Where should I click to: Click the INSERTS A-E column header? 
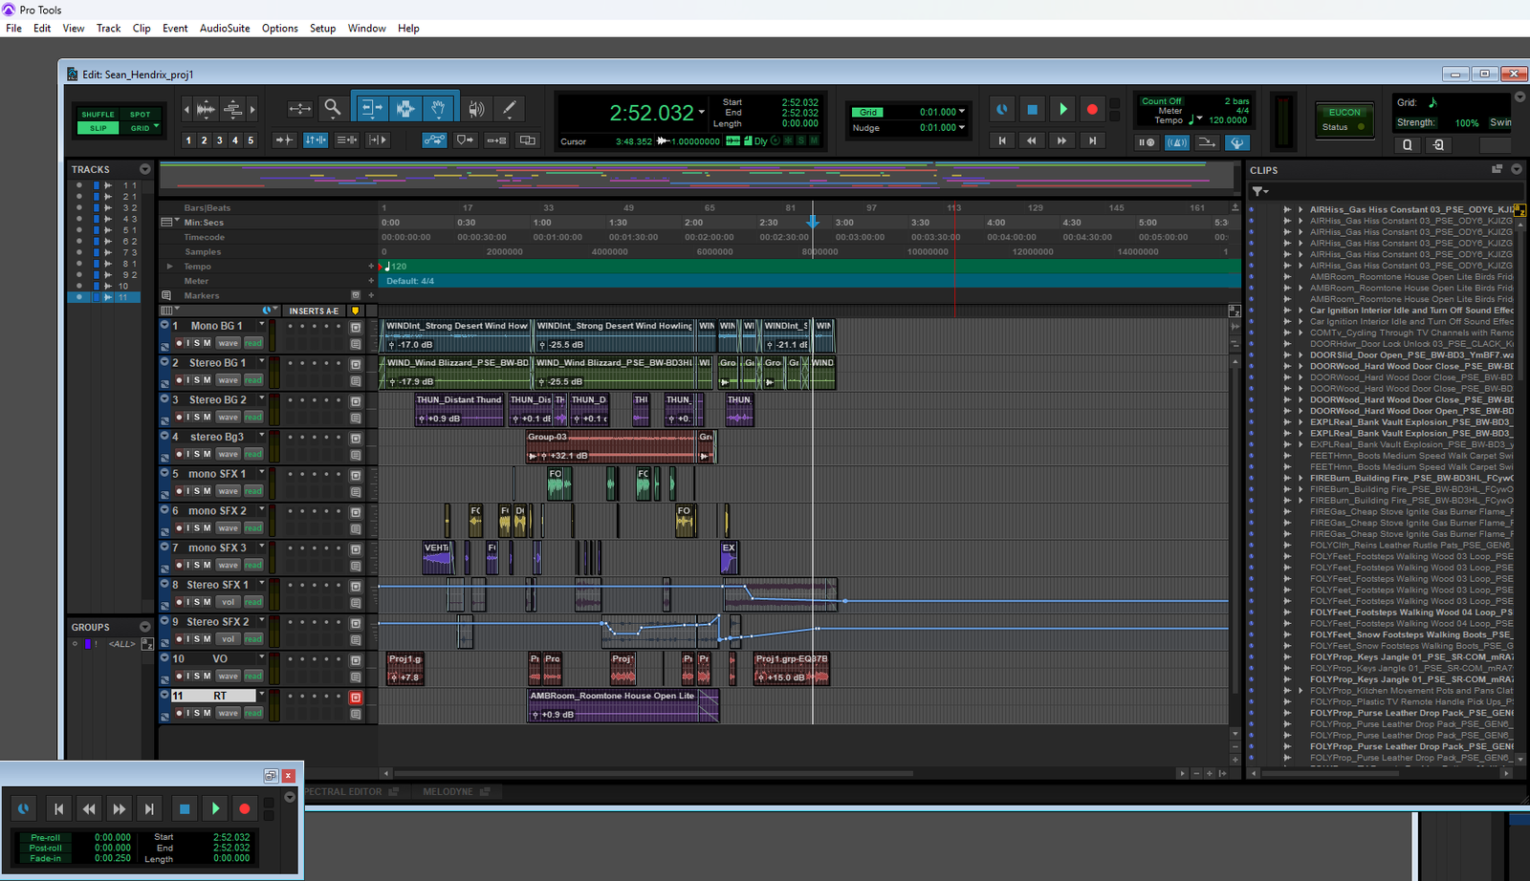point(314,311)
